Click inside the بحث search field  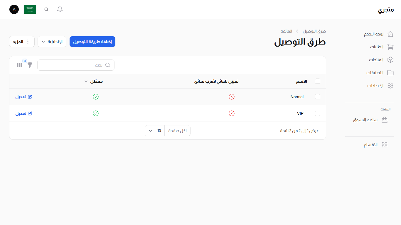coord(76,65)
